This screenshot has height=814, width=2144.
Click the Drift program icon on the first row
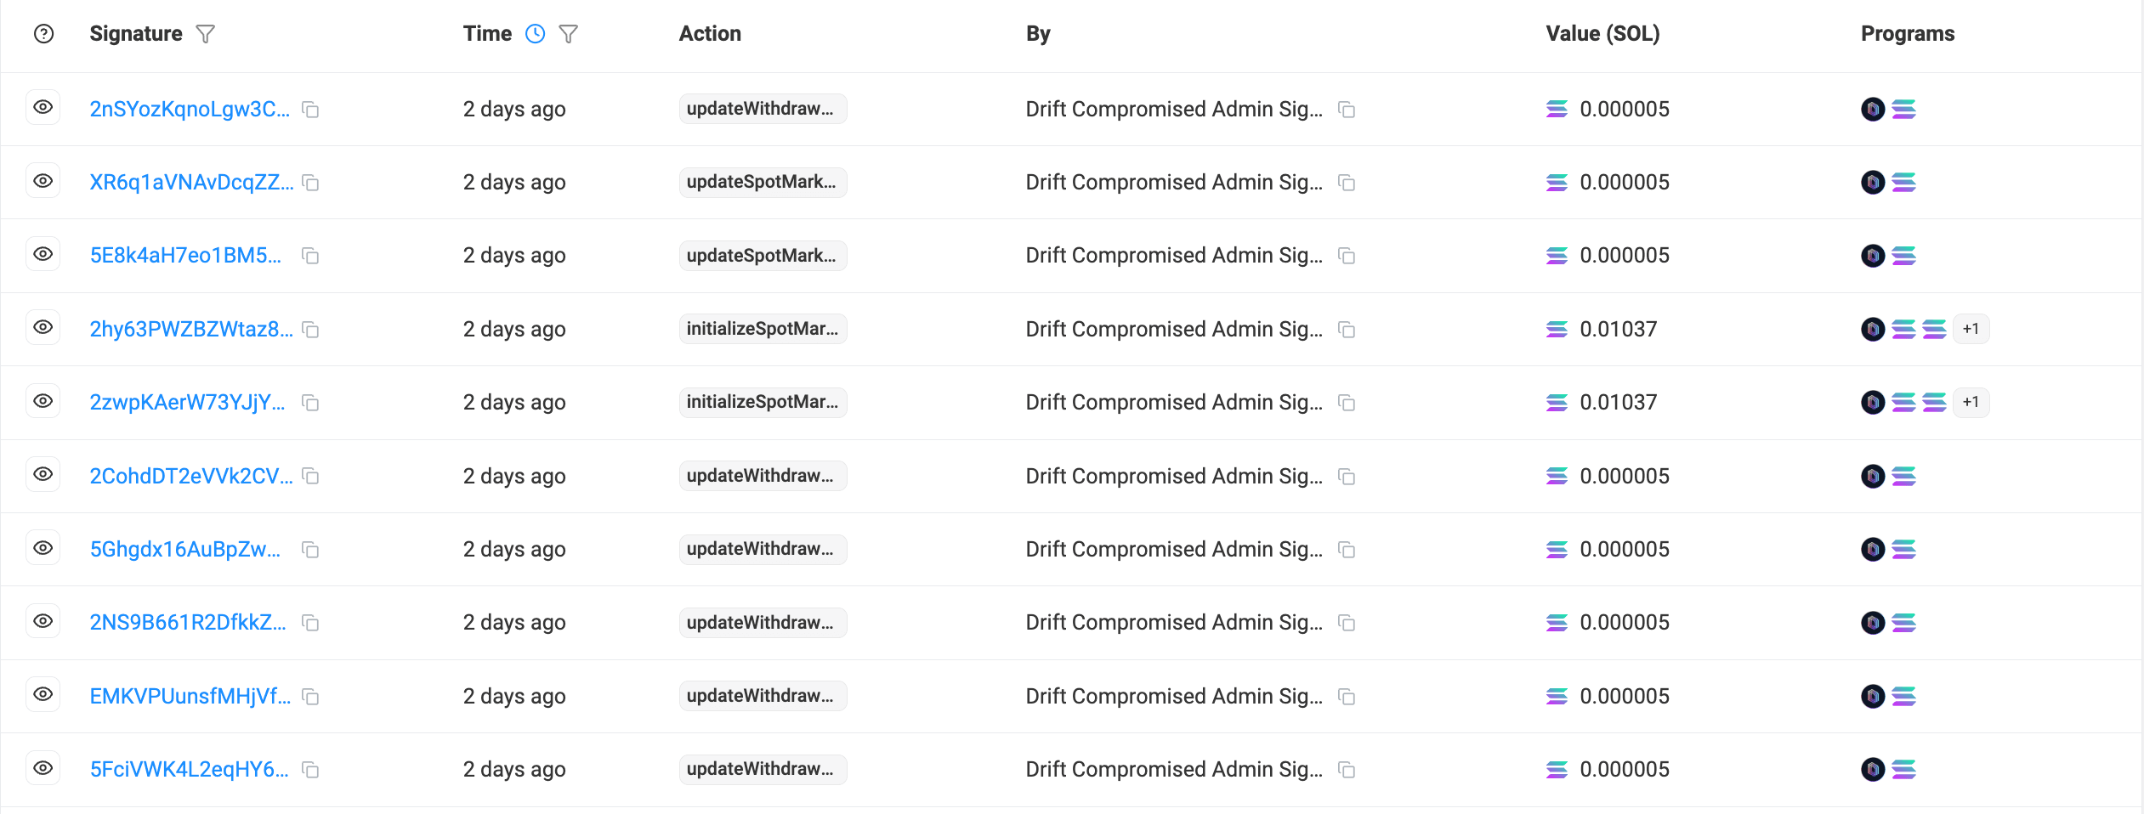tap(1875, 109)
